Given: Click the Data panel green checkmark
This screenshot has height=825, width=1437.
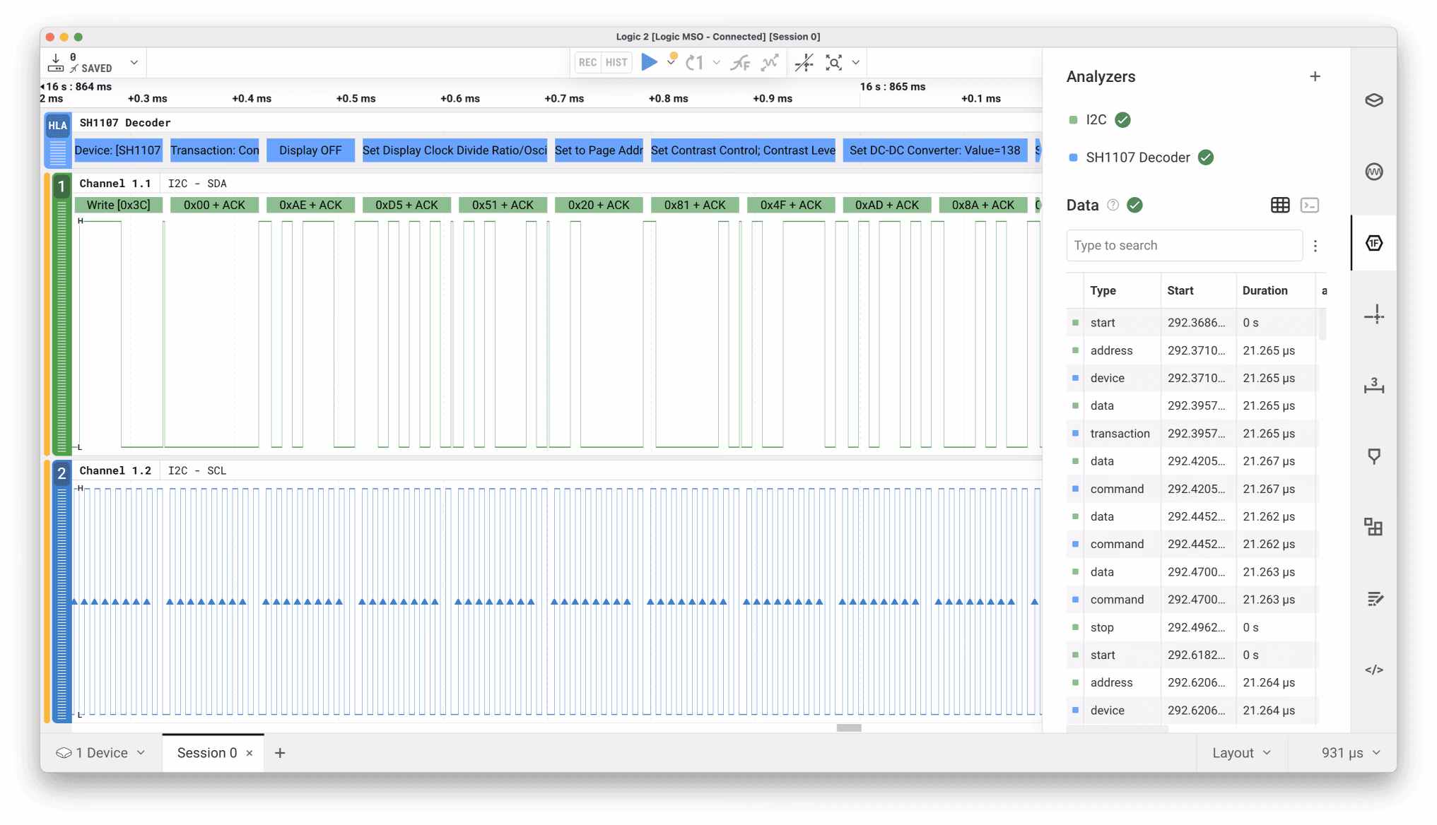Looking at the screenshot, I should click(1135, 205).
